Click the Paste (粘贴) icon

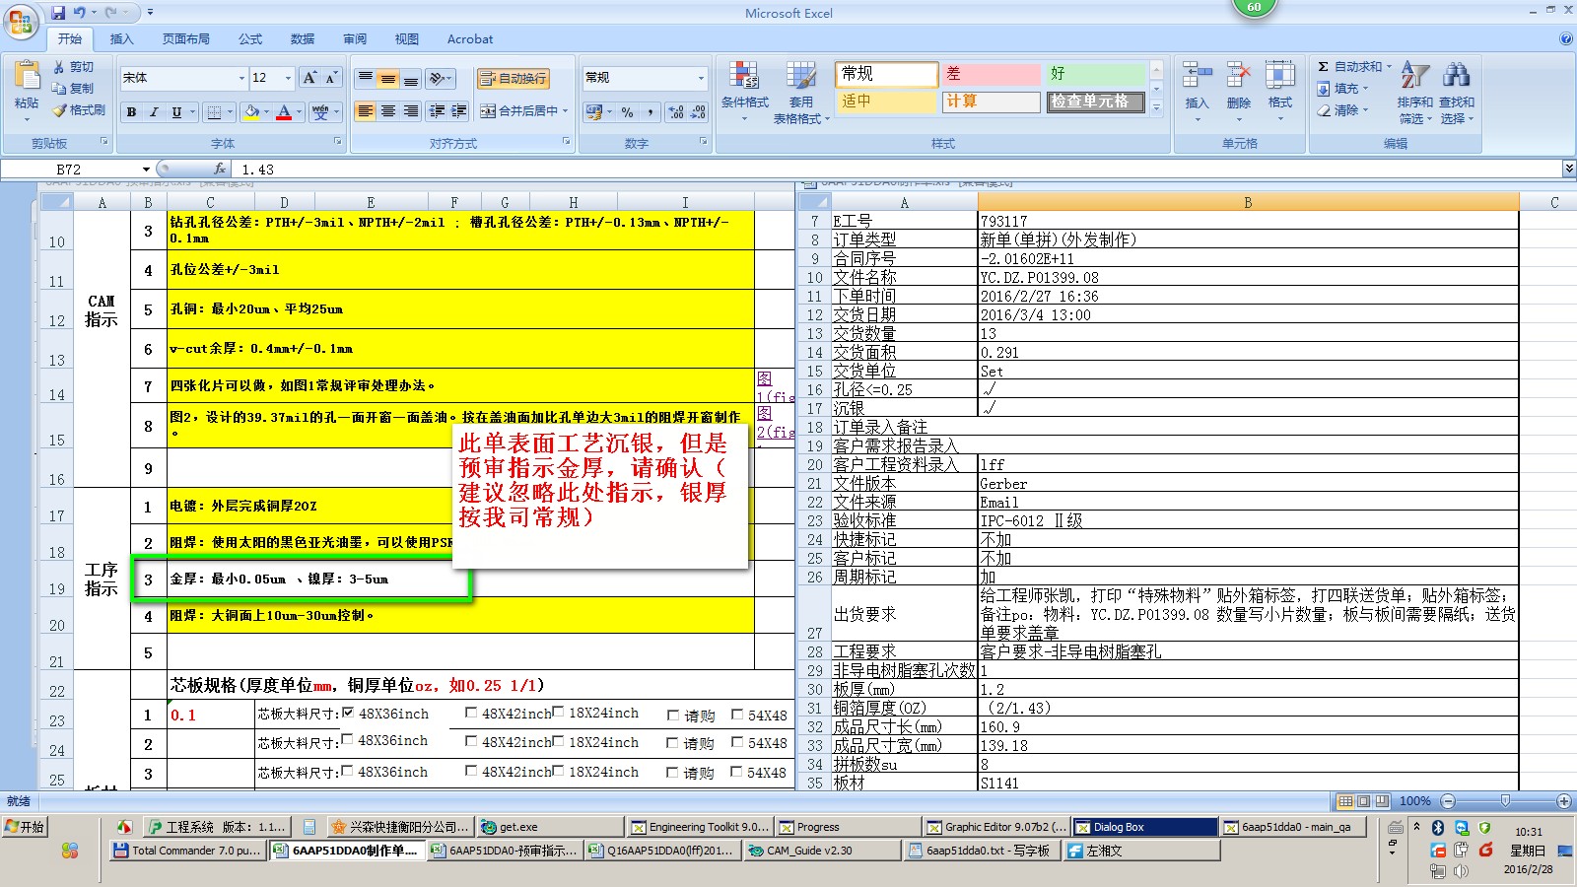[27, 77]
